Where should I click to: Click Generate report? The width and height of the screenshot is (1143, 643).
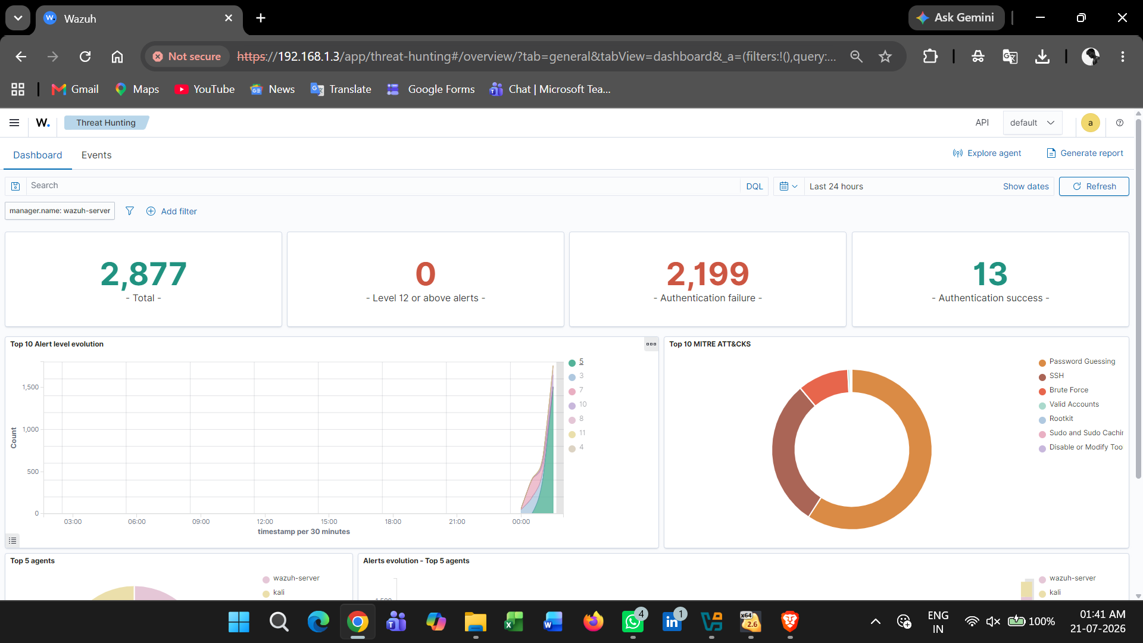coord(1085,153)
